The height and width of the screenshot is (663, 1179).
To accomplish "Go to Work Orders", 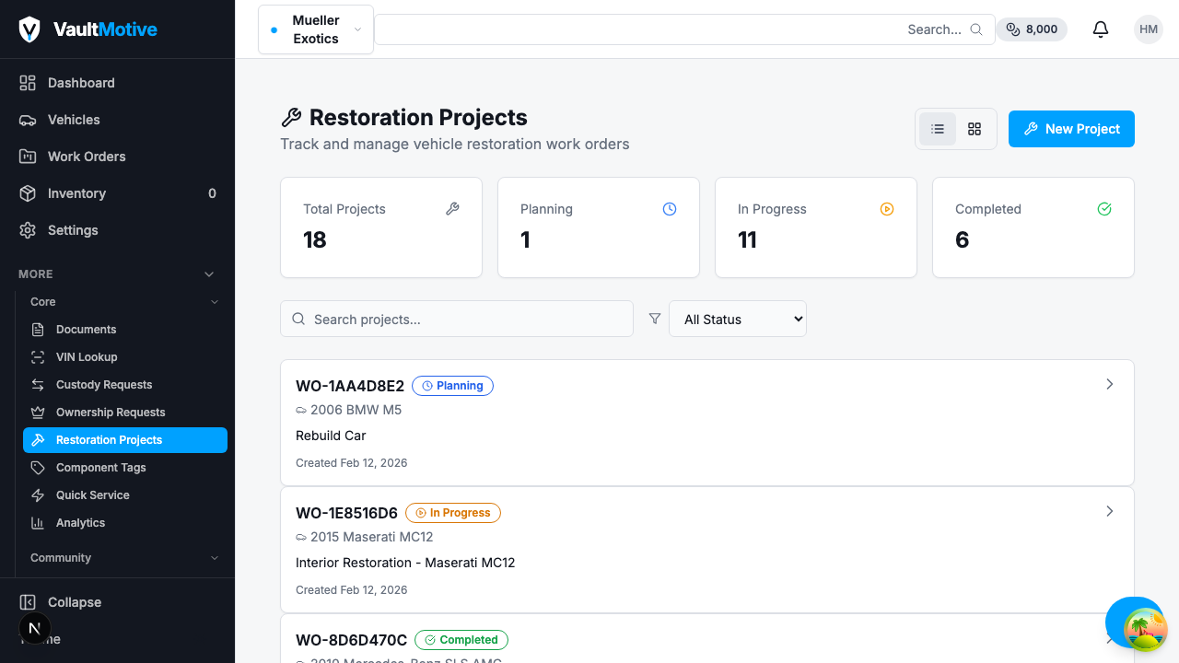I will 118,157.
